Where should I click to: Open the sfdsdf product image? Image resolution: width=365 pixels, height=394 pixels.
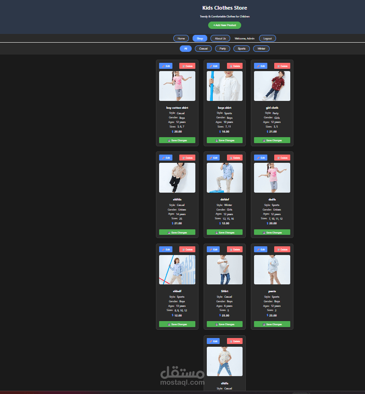177,270
